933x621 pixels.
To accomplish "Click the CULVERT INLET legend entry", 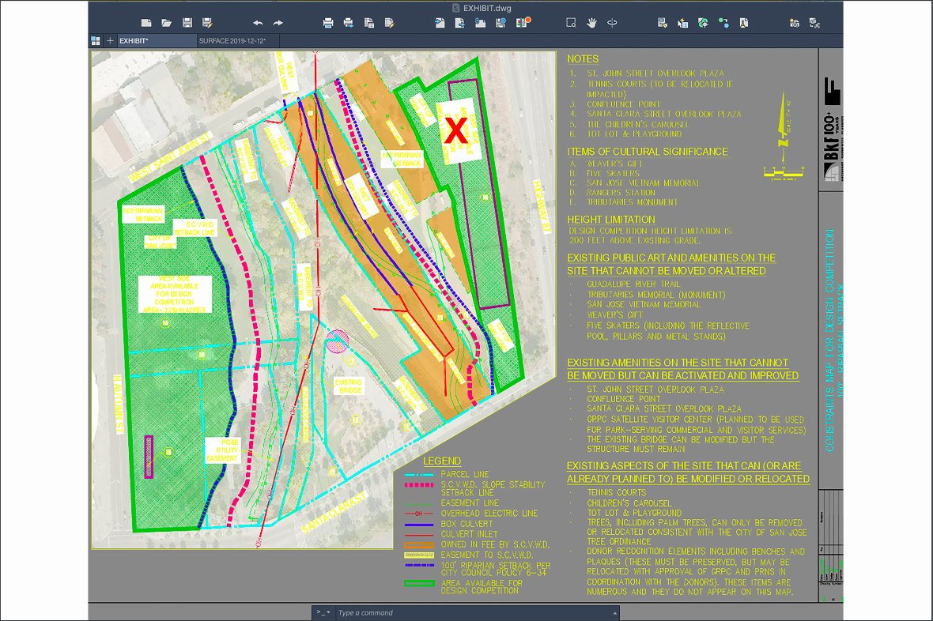I will coord(469,534).
